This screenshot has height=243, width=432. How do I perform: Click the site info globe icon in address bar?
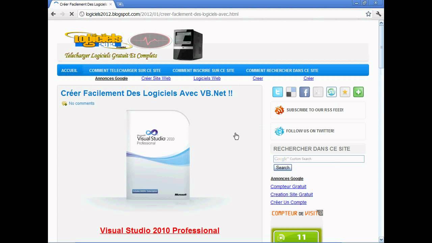pos(82,14)
